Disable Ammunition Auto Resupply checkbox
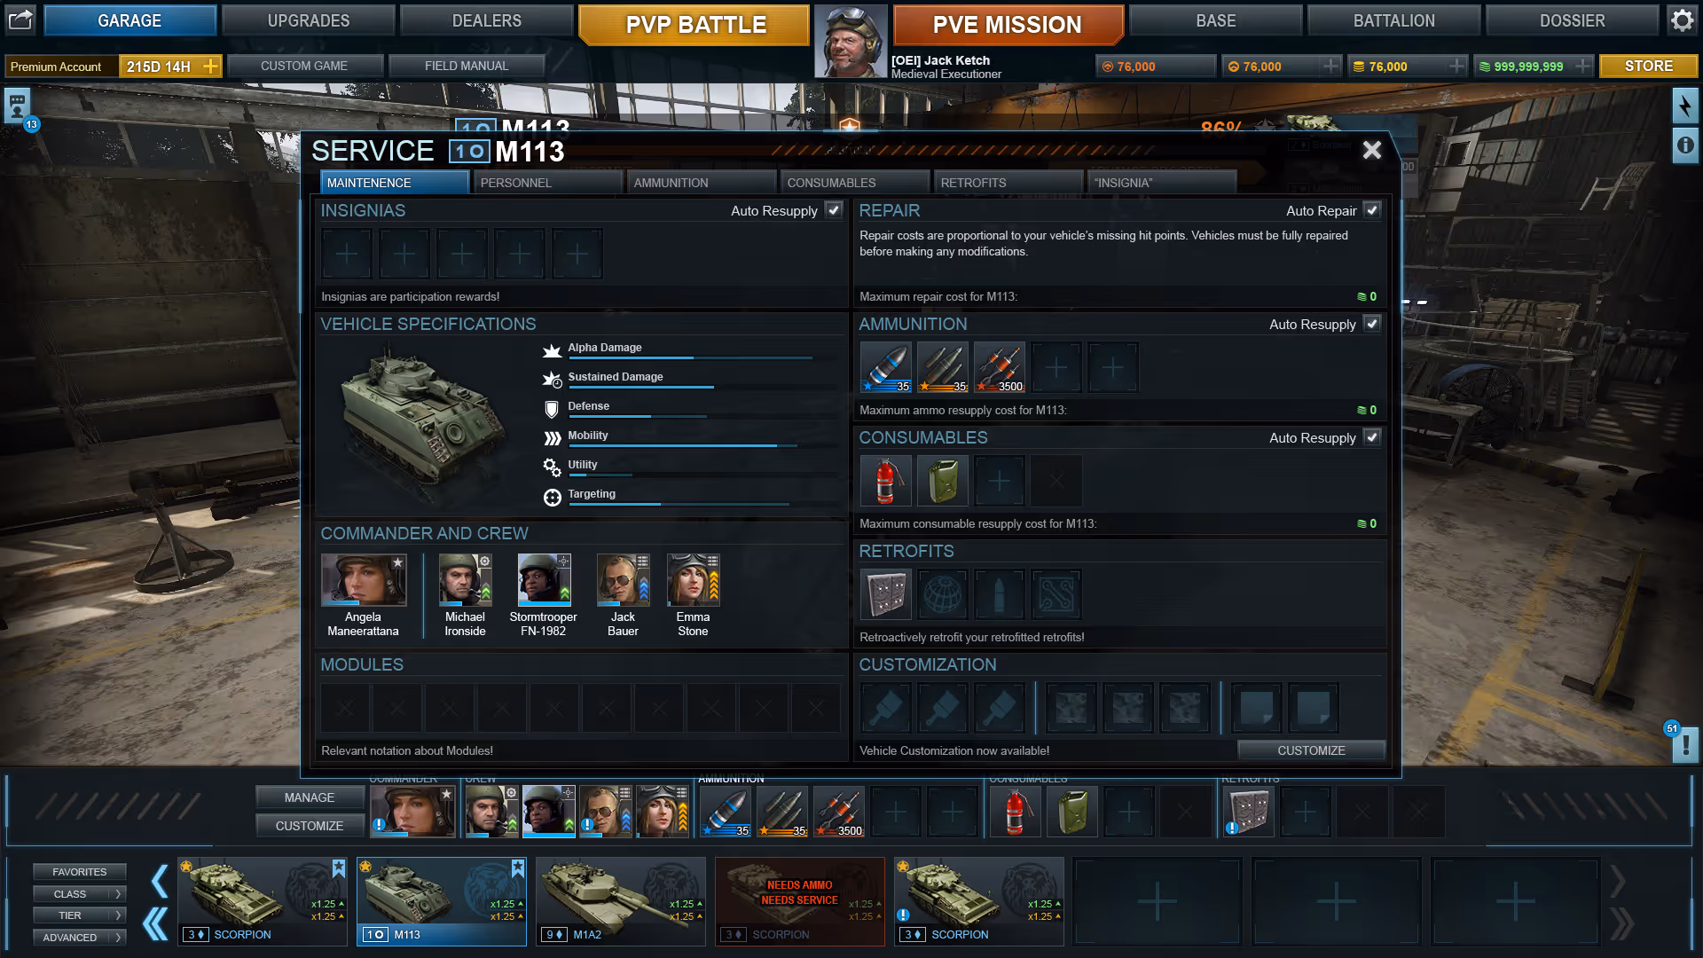 (x=1372, y=324)
